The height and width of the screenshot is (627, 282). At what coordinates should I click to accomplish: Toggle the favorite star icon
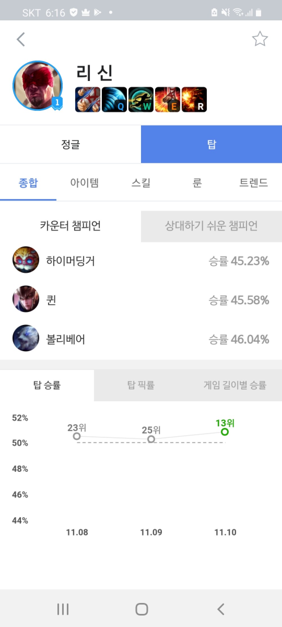[260, 39]
